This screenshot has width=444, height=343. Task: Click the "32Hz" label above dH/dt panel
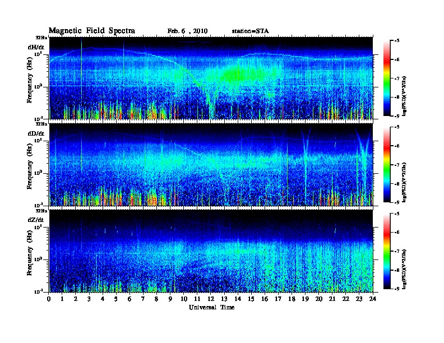41,38
